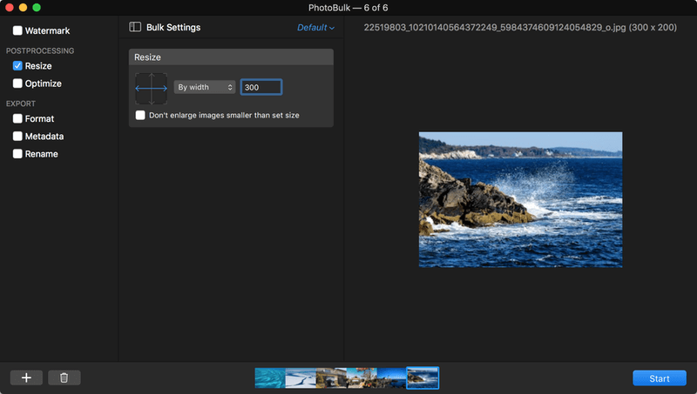The height and width of the screenshot is (394, 697).
Task: Enable the Watermark checkbox
Action: (17, 30)
